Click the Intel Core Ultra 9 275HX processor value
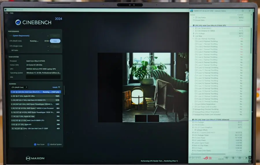 coord(36,61)
